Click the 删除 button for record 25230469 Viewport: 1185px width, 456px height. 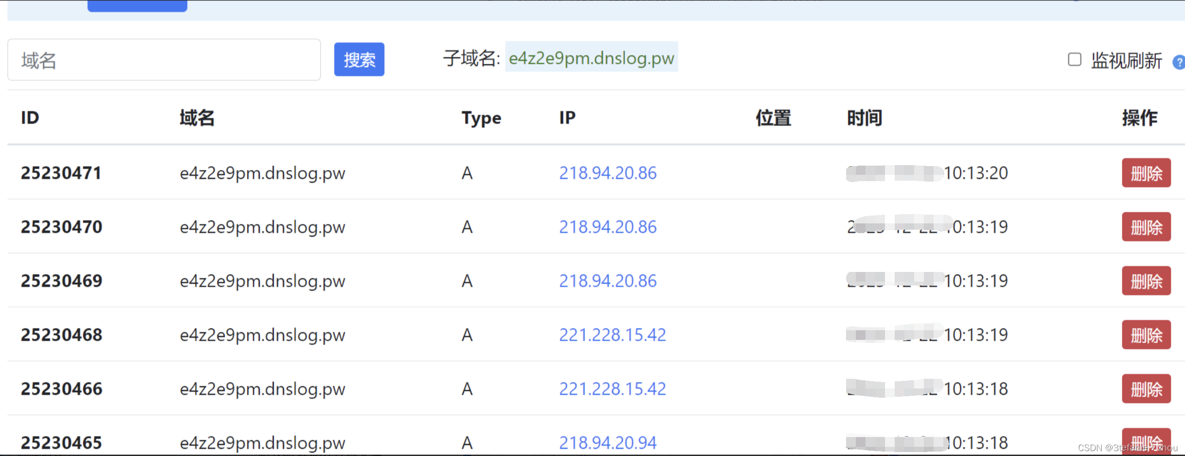[1146, 280]
